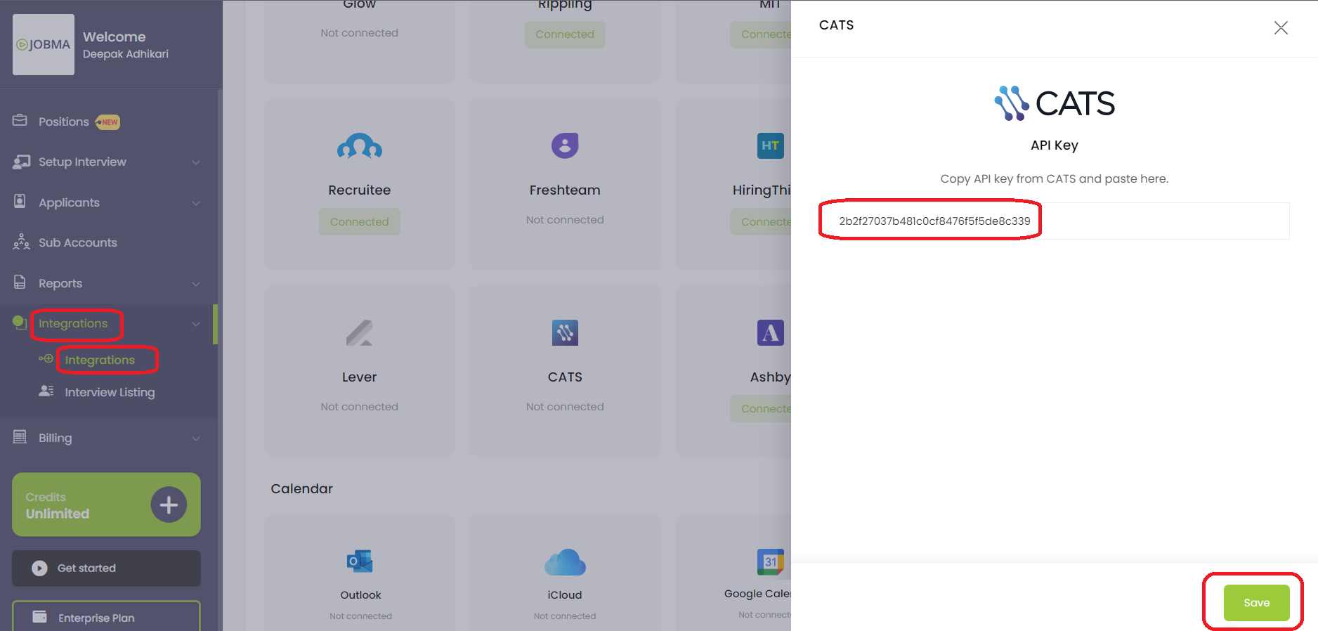Image resolution: width=1318 pixels, height=631 pixels.
Task: Click the Enterprise Plan card icon
Action: click(40, 617)
